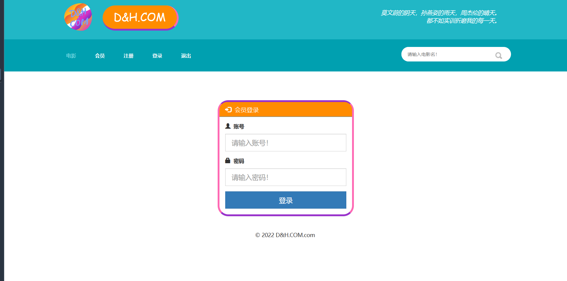Click the orange D&H.COM banner button

(140, 18)
